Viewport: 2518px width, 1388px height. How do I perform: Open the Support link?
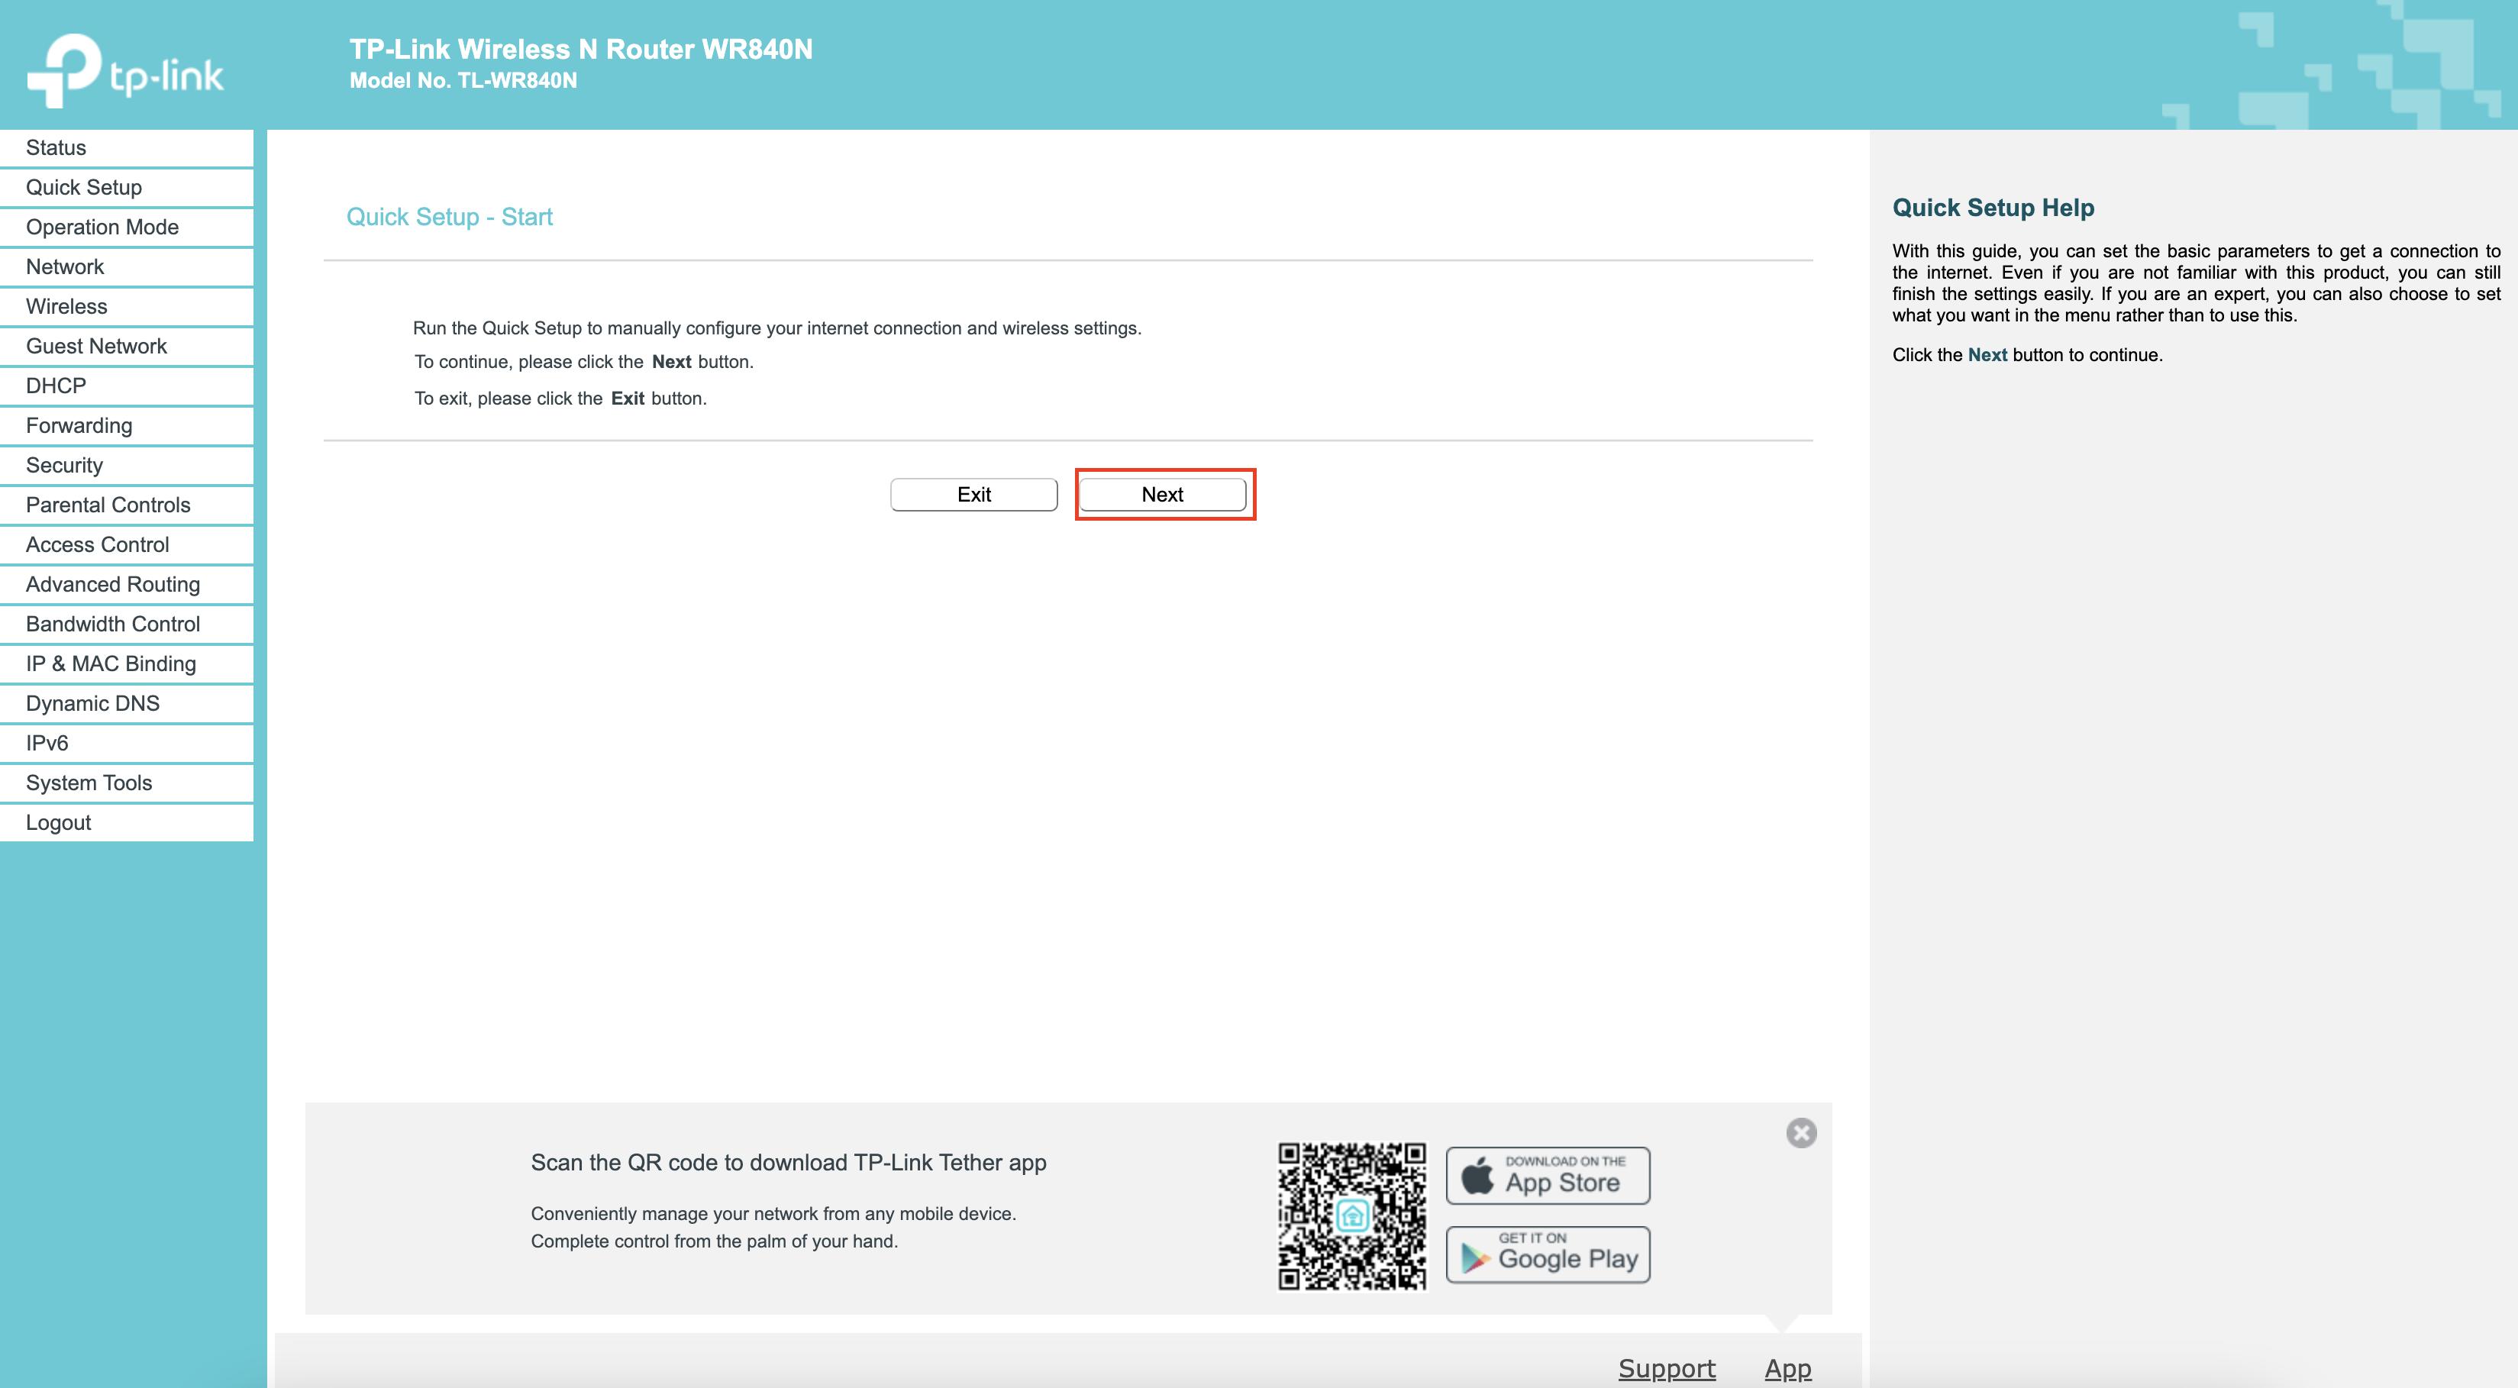point(1667,1368)
